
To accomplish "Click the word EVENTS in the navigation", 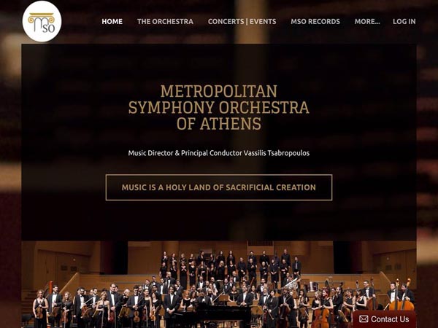I will point(263,21).
